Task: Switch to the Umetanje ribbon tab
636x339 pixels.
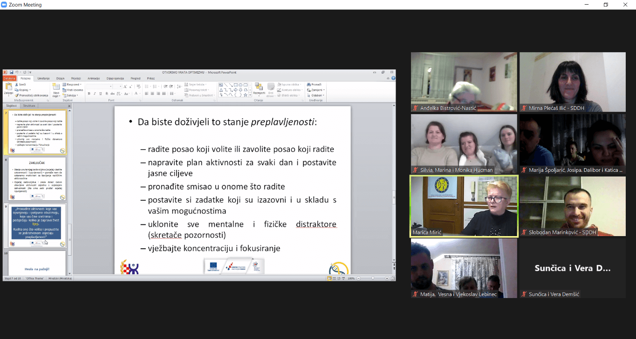Action: tap(43, 78)
